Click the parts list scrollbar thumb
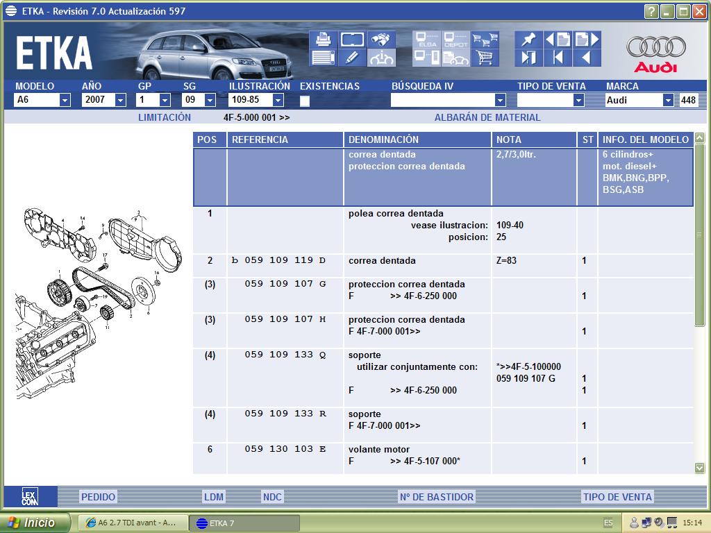The image size is (711, 533). point(700,235)
